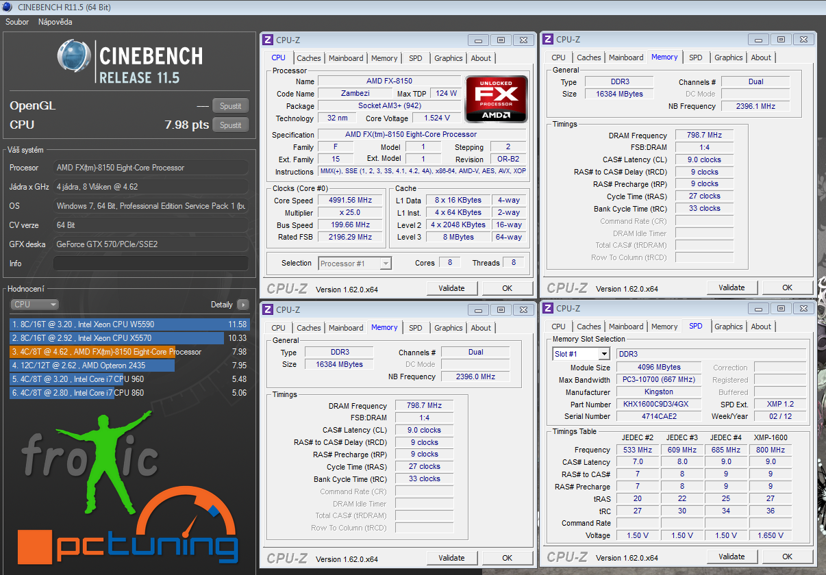The width and height of the screenshot is (826, 575).
Task: Run the OpenGL test with Spustit
Action: click(231, 105)
